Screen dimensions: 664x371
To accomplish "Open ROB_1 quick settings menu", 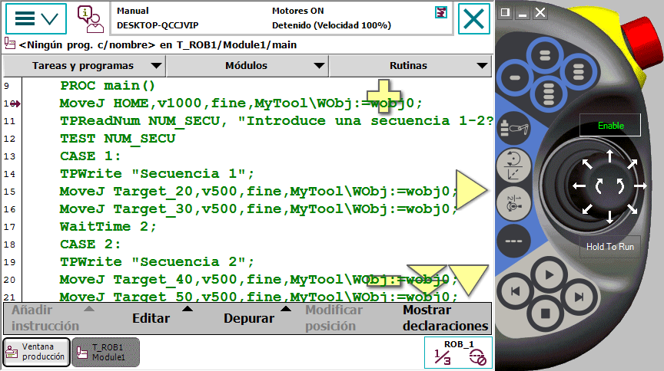I will tap(459, 353).
